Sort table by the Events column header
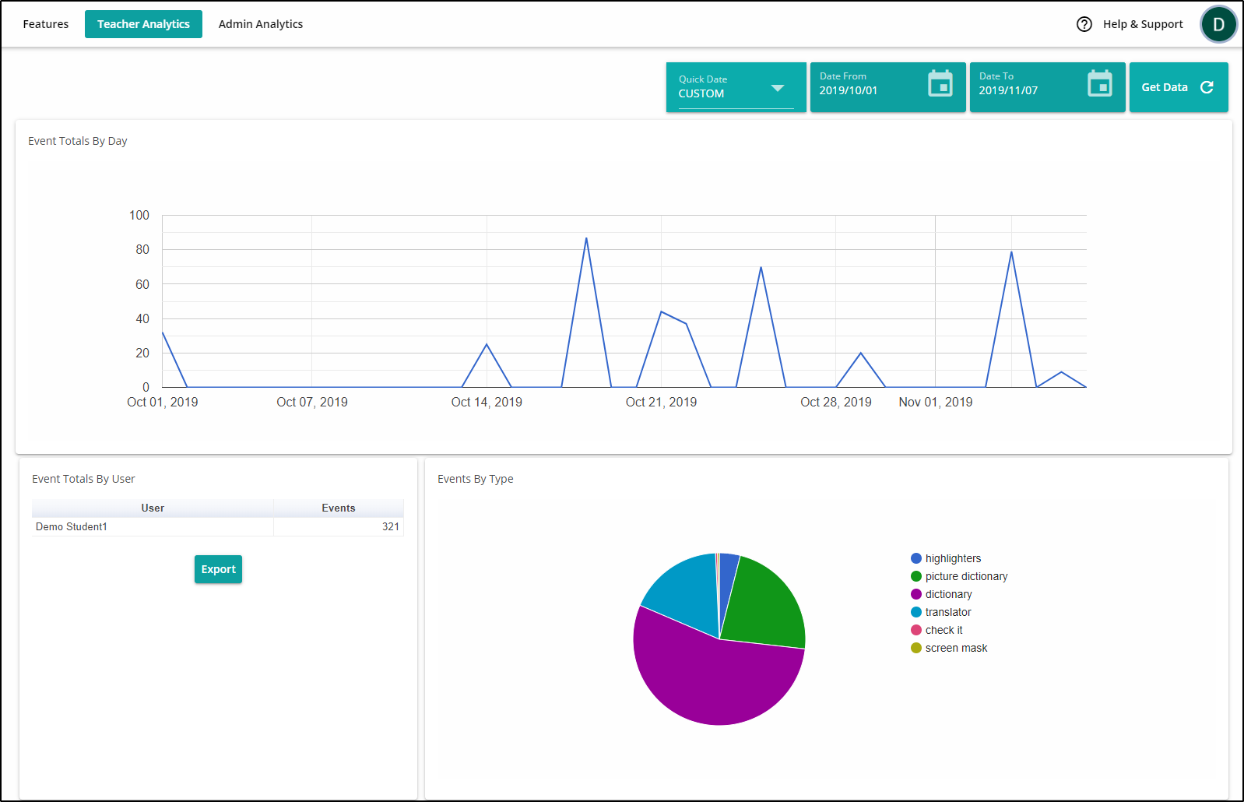 coord(339,508)
